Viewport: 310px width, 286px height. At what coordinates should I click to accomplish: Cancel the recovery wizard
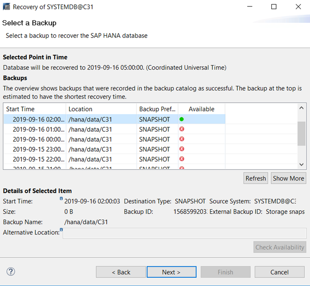(279, 272)
